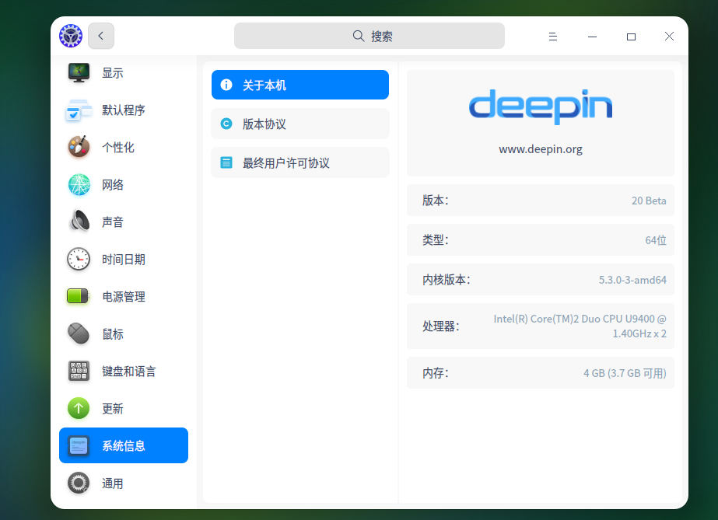
Task: Open End User License Agreement (最终用户许可协议)
Action: 300,162
